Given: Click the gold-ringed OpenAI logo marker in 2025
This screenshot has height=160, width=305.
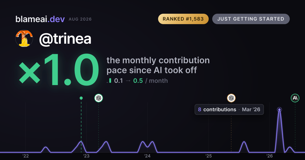Looking at the screenshot, I should [x=231, y=98].
